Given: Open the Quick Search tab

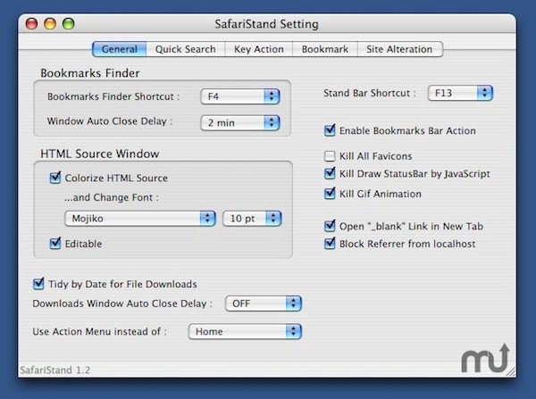Looking at the screenshot, I should [185, 49].
